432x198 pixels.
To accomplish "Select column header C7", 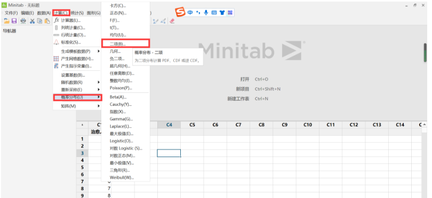I will click(238, 125).
